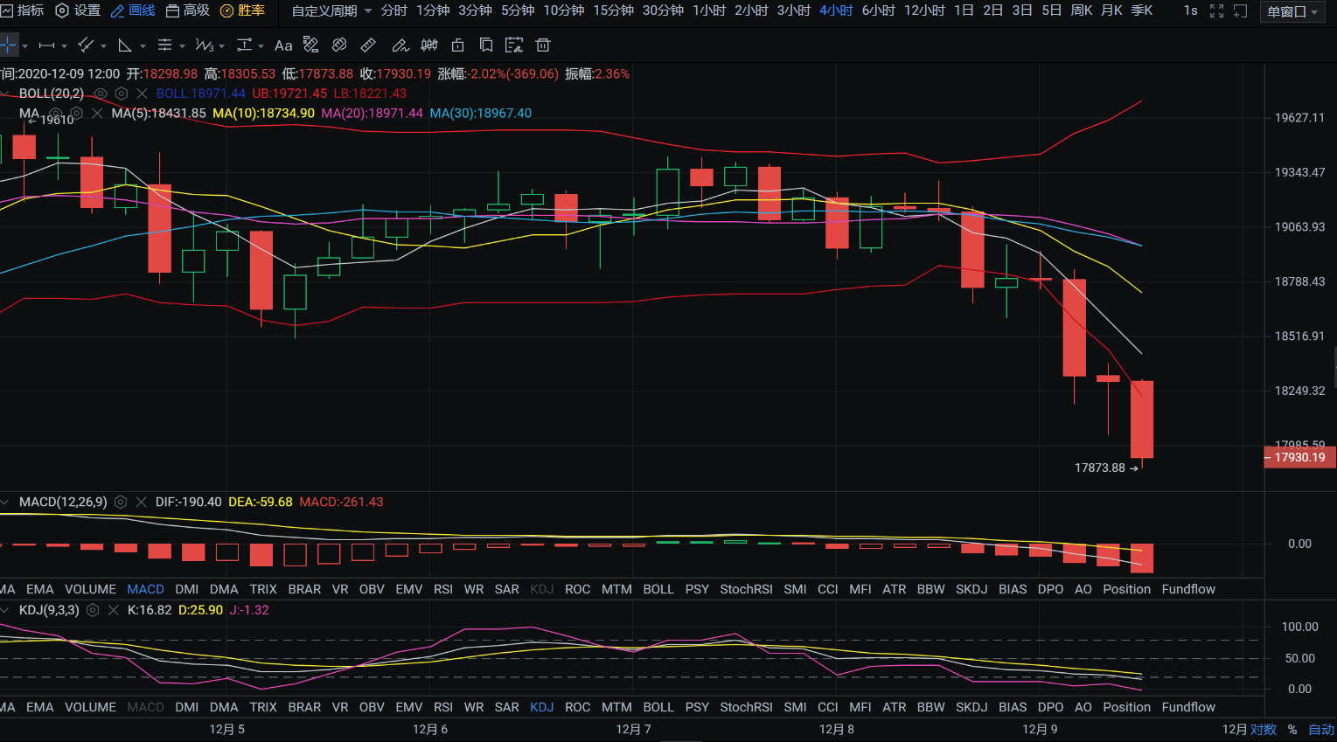Toggle the 对数 logarithmic scale option
This screenshot has width=1337, height=742.
1263,730
